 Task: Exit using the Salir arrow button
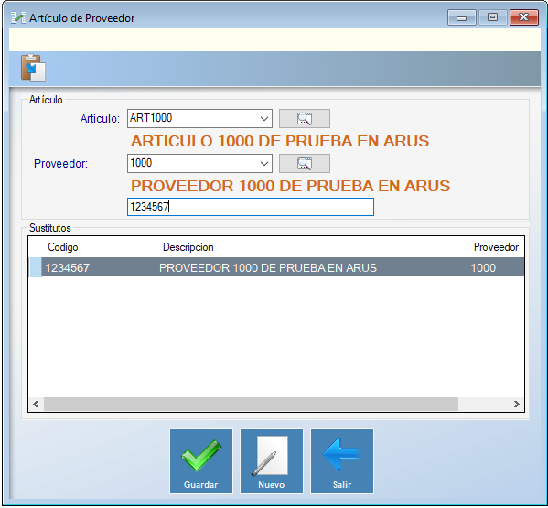tap(342, 461)
